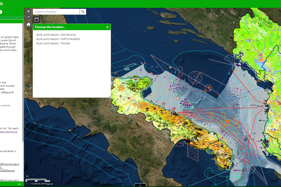
Task: Click the Search a location field
Action: tap(56, 12)
